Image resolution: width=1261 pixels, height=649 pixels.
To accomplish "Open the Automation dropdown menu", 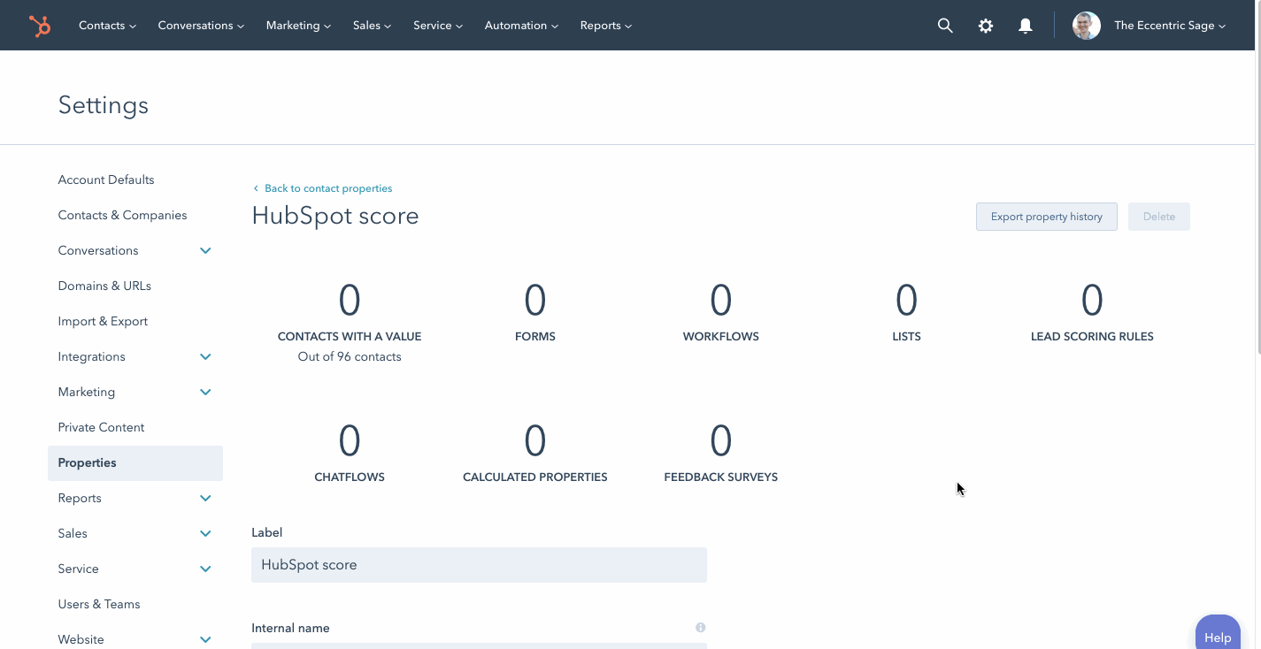I will pos(520,25).
